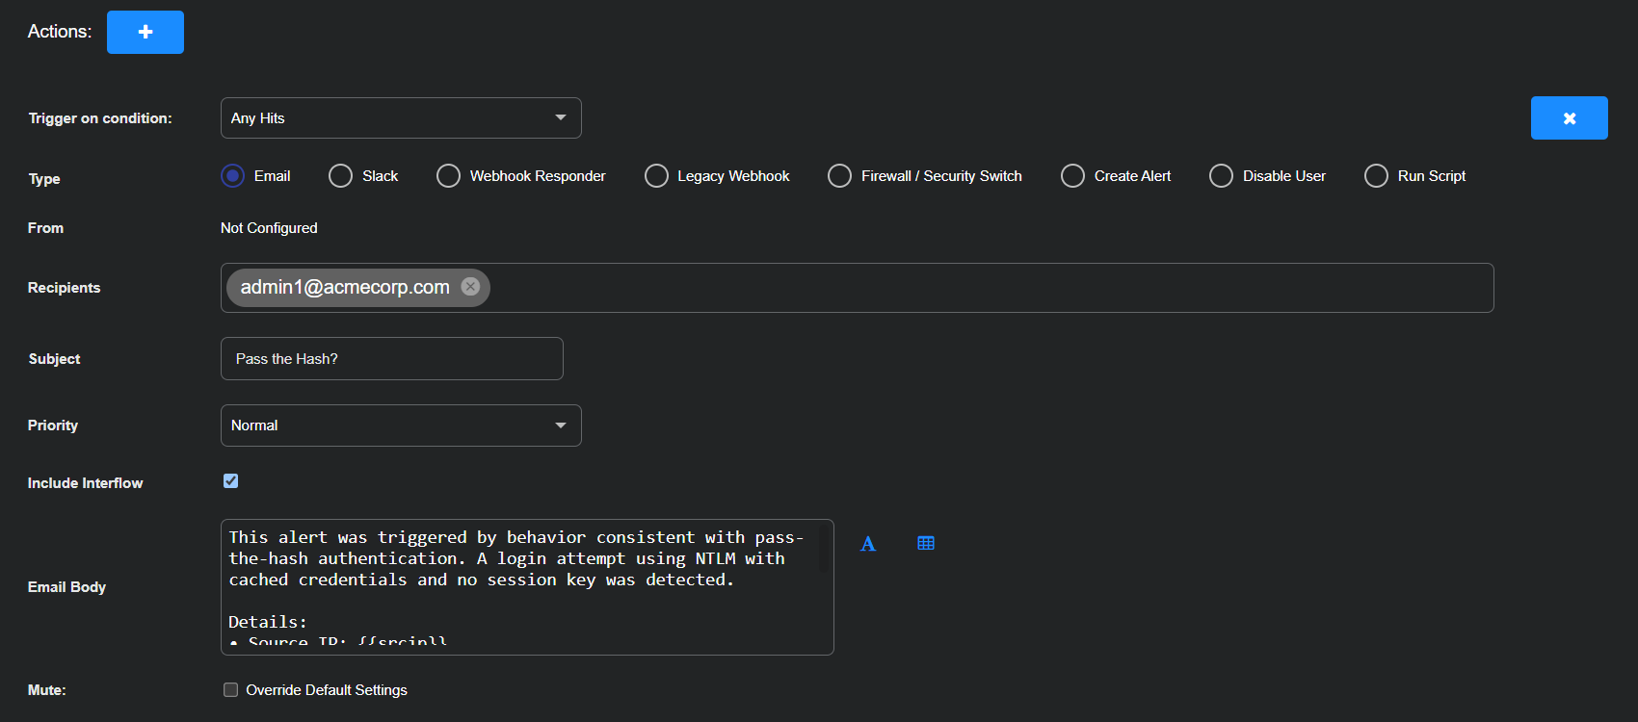Image resolution: width=1638 pixels, height=722 pixels.
Task: Select the Email type radio button
Action: [x=233, y=176]
